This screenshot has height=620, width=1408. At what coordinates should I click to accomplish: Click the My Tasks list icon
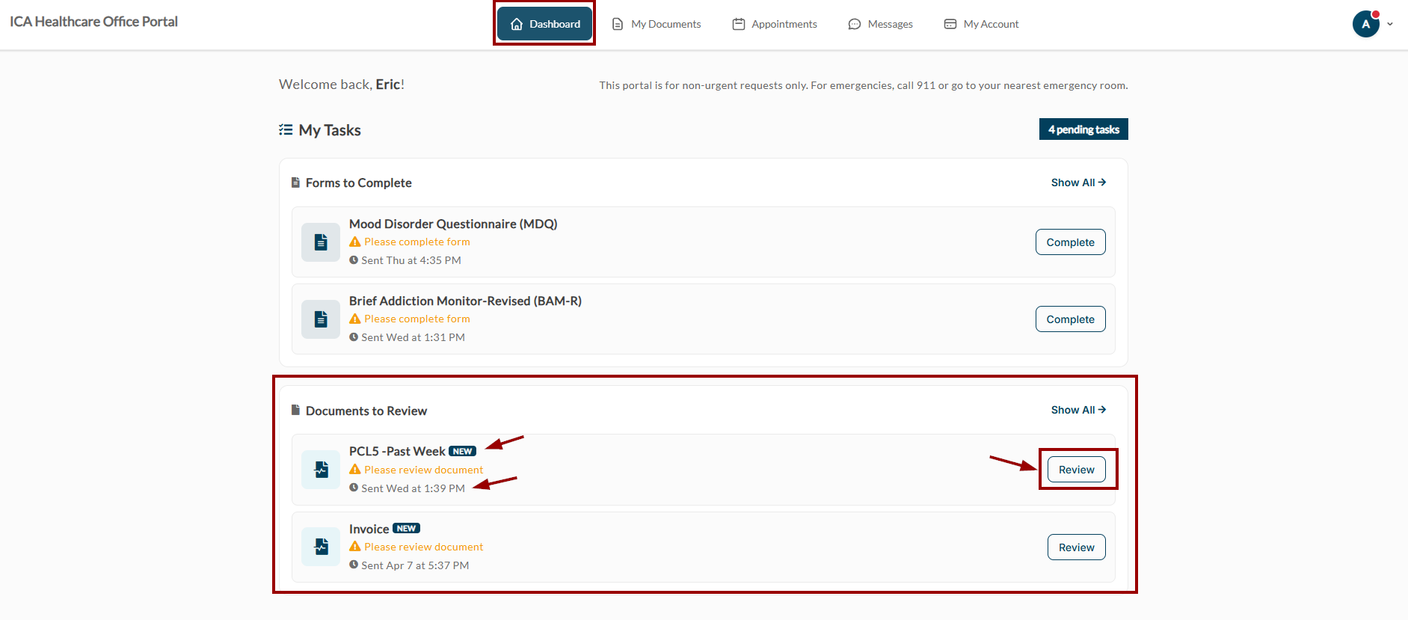286,129
